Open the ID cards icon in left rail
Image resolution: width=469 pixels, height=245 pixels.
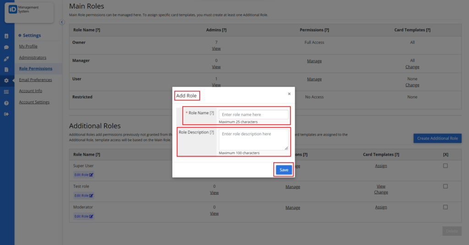pos(6,36)
